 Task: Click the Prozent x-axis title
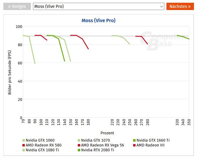107,133
